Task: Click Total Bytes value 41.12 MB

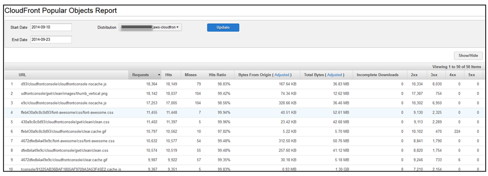Action: (x=341, y=150)
